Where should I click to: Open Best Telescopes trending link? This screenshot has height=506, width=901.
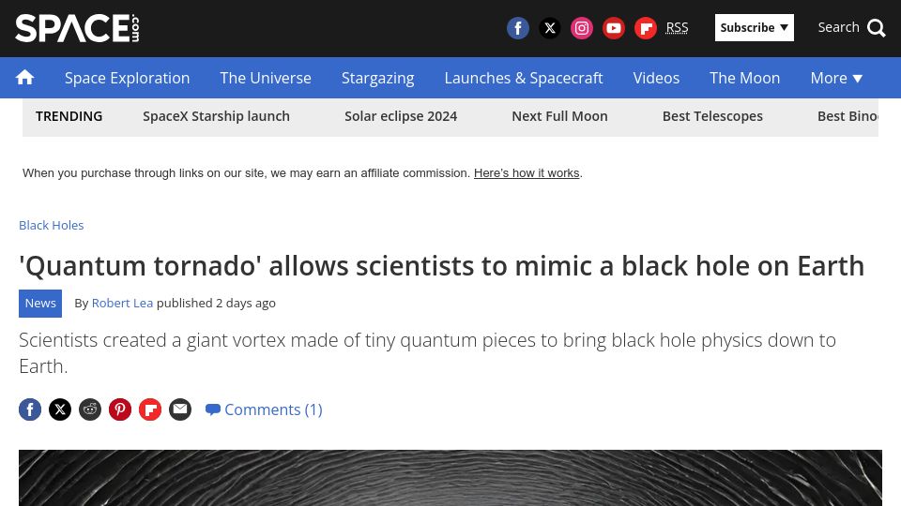point(712,116)
